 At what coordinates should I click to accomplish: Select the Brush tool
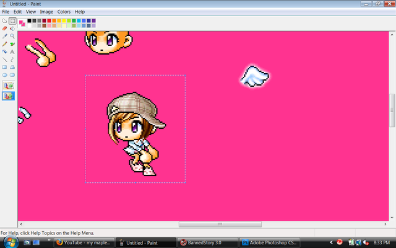tap(12, 44)
